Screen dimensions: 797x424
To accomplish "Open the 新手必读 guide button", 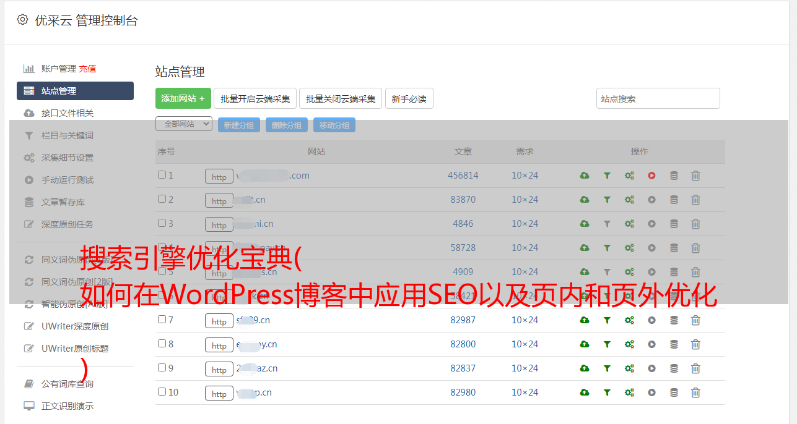I will (x=409, y=98).
